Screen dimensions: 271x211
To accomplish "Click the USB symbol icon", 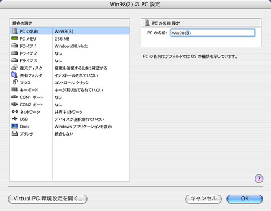I will (x=15, y=119).
